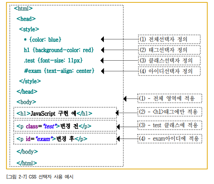Click the closing </html> tag
Image resolution: width=214 pixels, height=184 pixels.
tap(27, 163)
